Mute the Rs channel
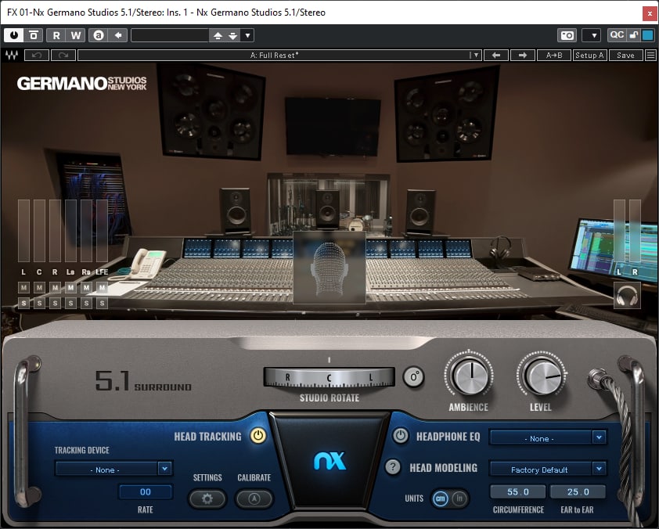Image resolution: width=659 pixels, height=529 pixels. (x=86, y=288)
